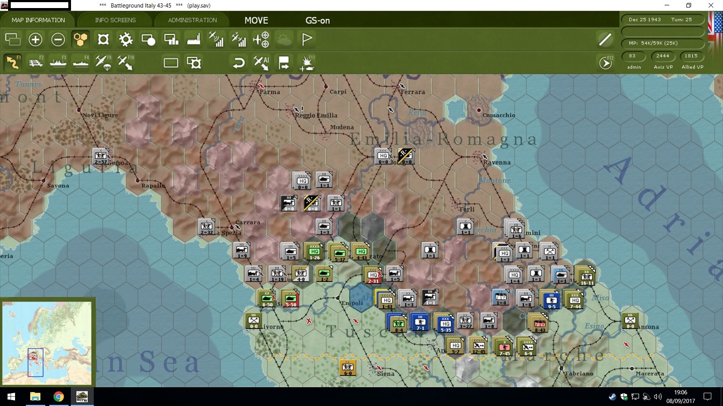The height and width of the screenshot is (406, 723).
Task: Click the Allied VP value 1815
Action: point(692,56)
